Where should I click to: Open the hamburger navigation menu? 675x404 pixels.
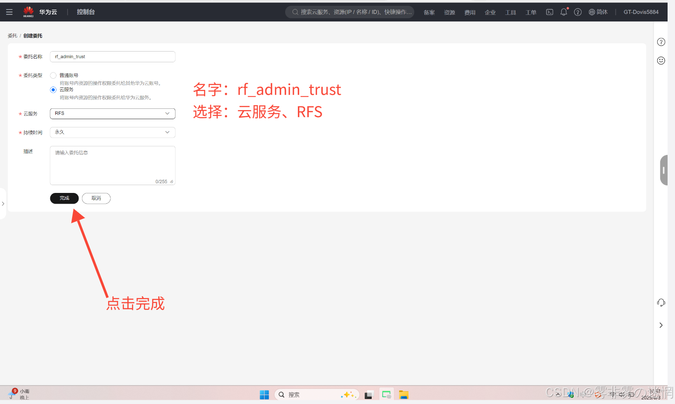point(9,12)
